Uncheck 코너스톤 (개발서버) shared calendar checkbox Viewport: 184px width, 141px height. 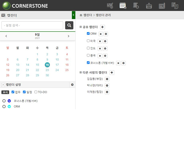[88, 63]
